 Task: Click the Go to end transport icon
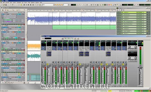[x=30, y=5]
